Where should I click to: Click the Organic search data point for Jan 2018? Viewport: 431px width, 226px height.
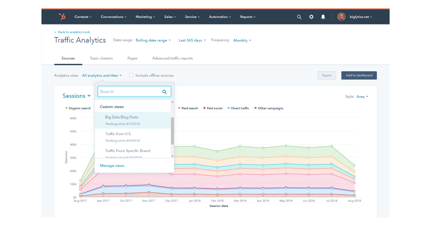click(194, 146)
